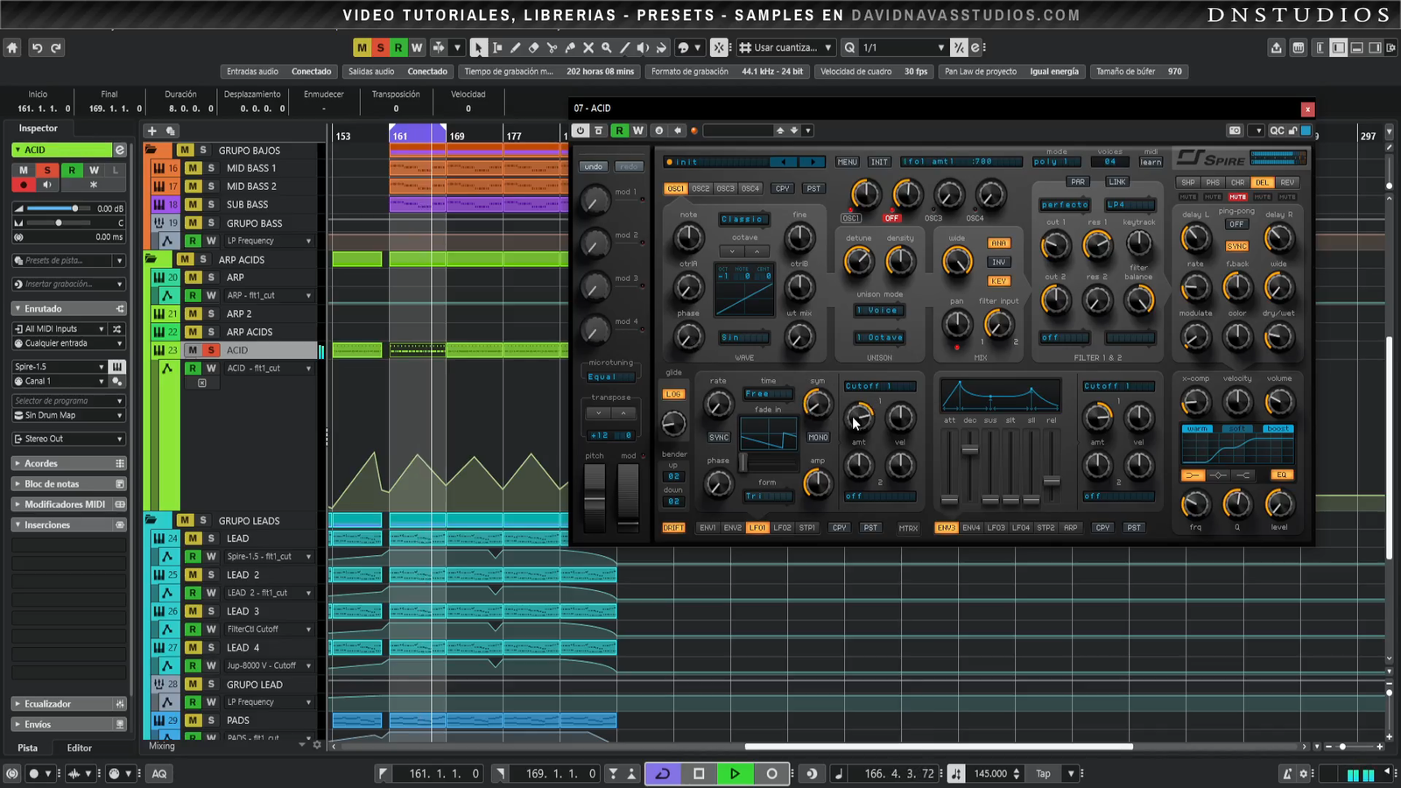Image resolution: width=1401 pixels, height=788 pixels.
Task: Open the Editor tab at bottom
Action: pos(79,748)
